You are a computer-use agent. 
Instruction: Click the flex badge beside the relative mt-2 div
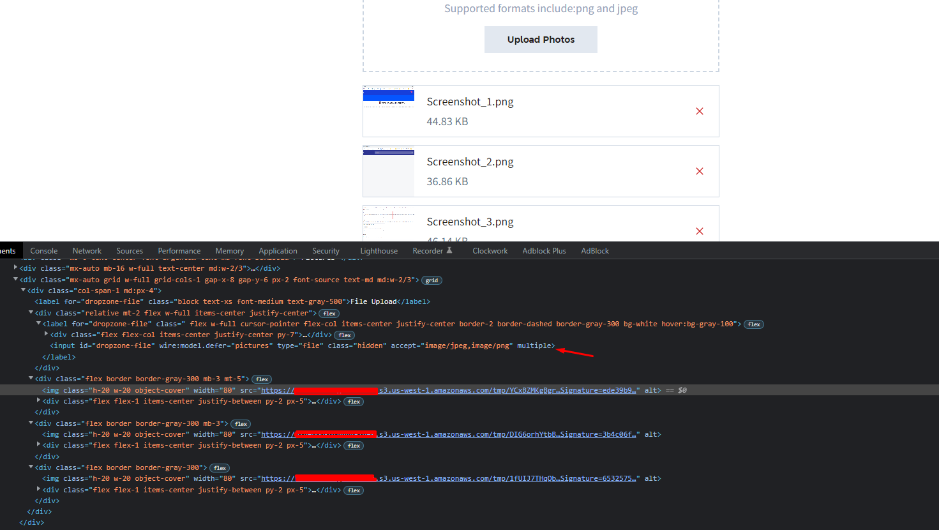pyautogui.click(x=328, y=313)
